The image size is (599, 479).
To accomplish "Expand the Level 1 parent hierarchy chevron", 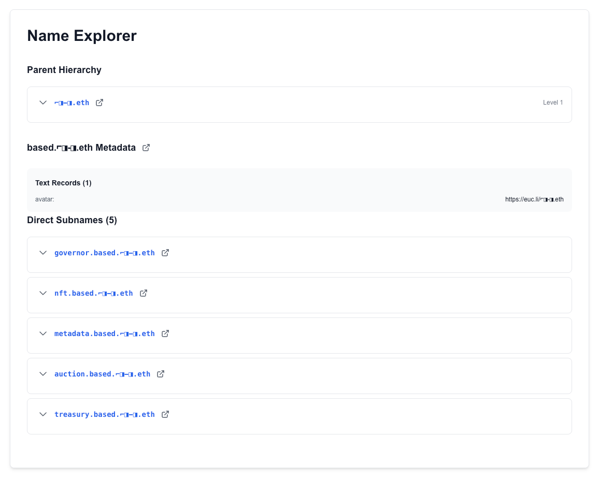I will point(43,103).
